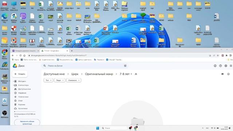Expand the Мой диск tree node
This screenshot has height=131, width=233.
(13, 81)
